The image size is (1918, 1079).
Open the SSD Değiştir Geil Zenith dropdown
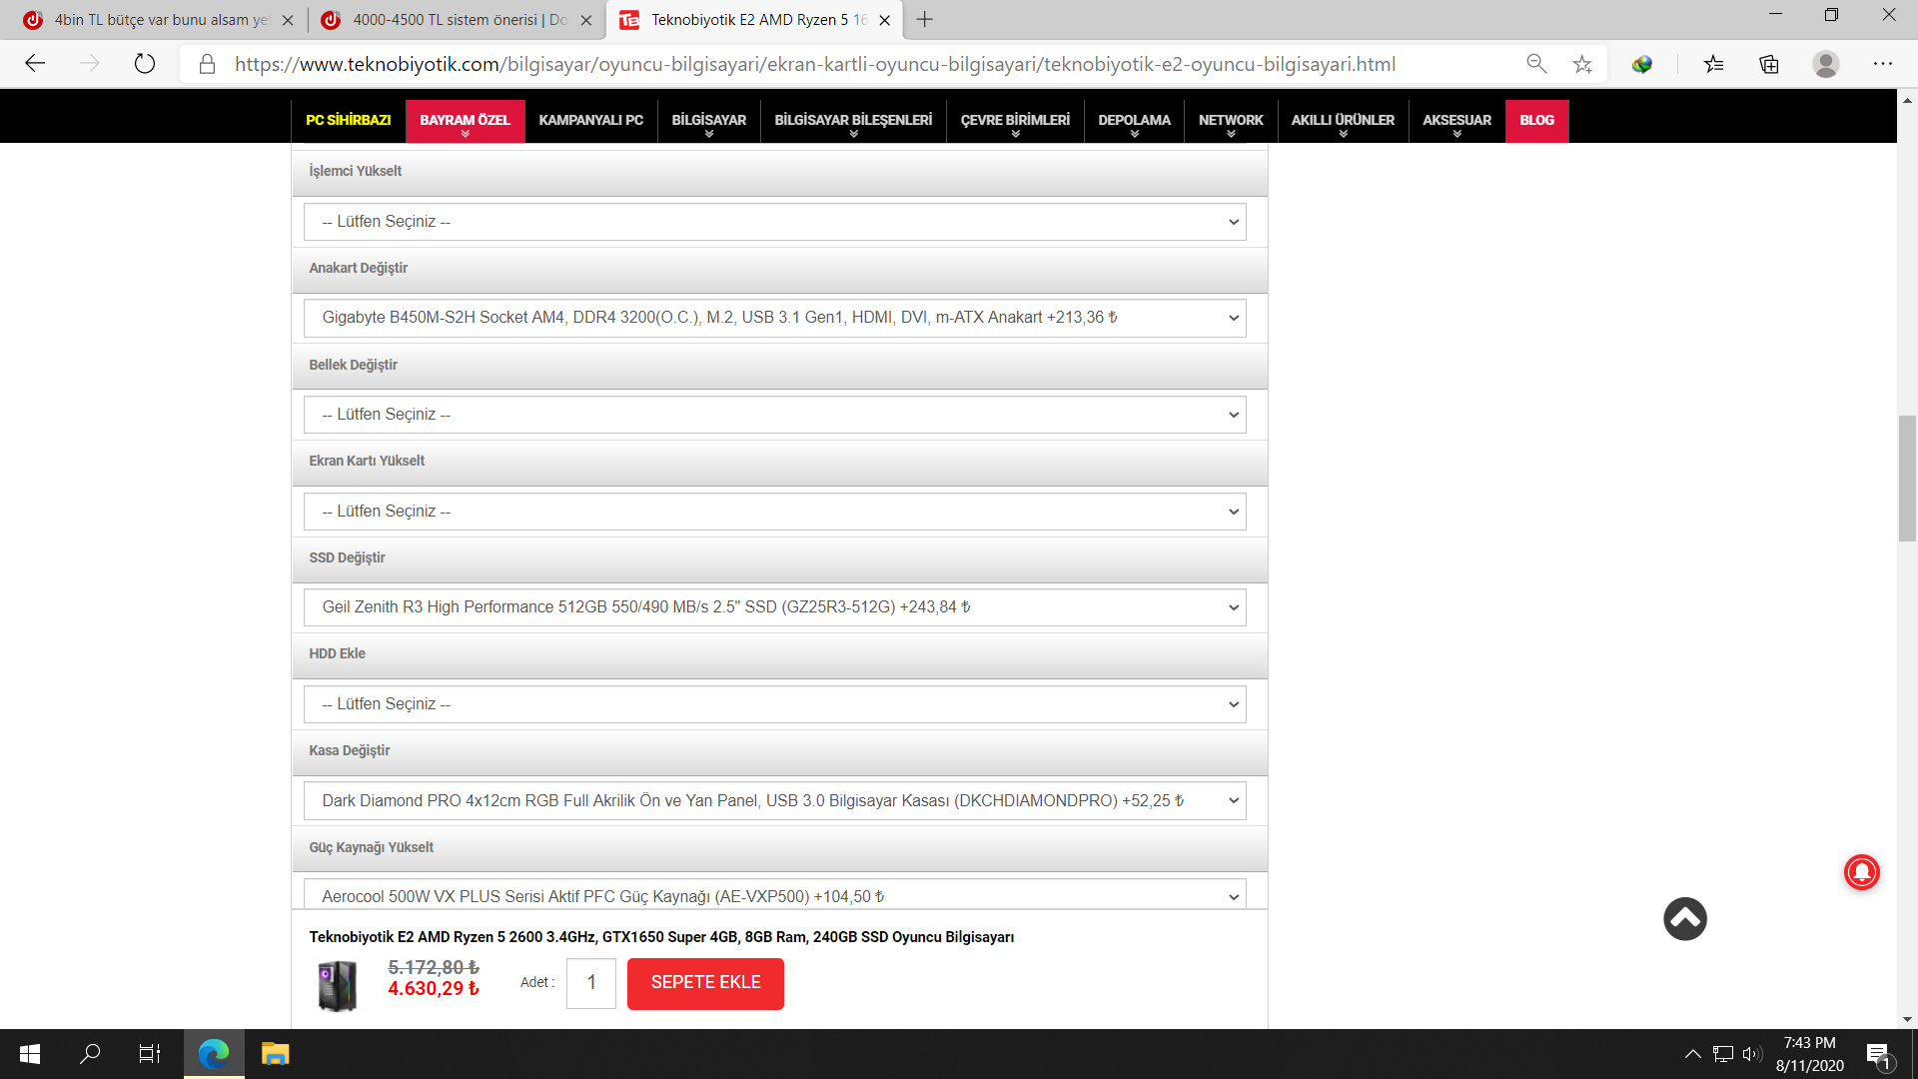point(775,607)
